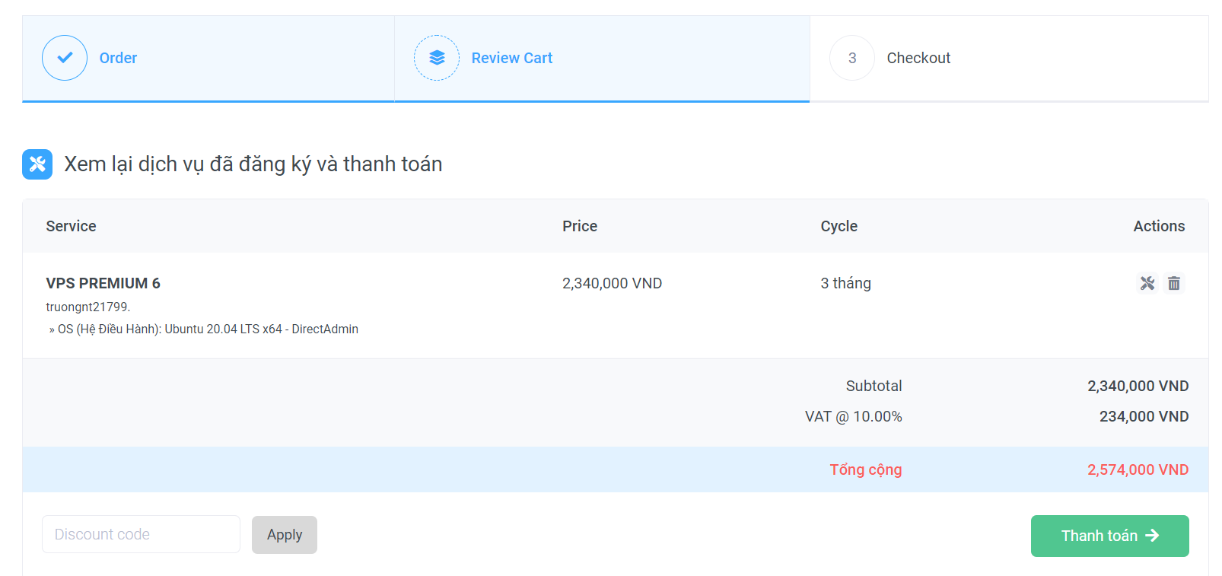The image size is (1222, 576).
Task: Proceed with Thanh toán button
Action: (1110, 536)
